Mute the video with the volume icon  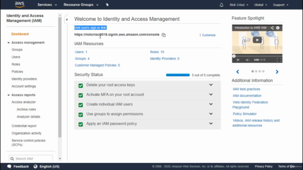(248, 60)
